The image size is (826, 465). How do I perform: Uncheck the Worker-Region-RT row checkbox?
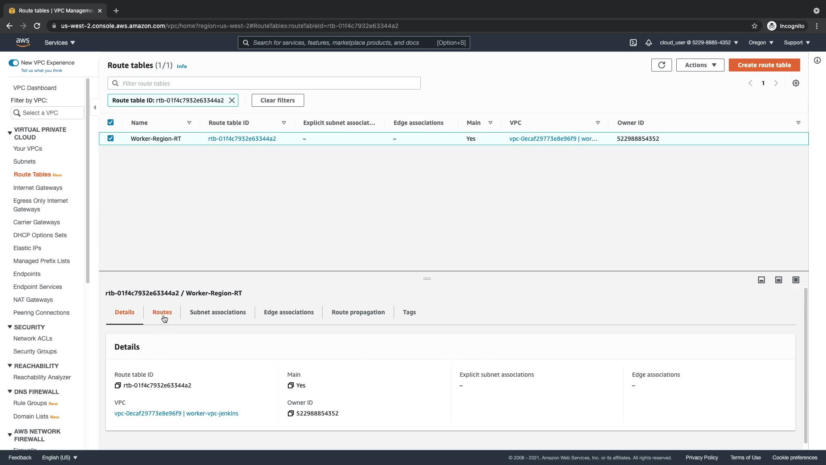(x=111, y=139)
